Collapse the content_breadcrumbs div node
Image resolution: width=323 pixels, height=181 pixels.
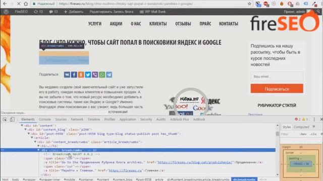[x=35, y=142]
